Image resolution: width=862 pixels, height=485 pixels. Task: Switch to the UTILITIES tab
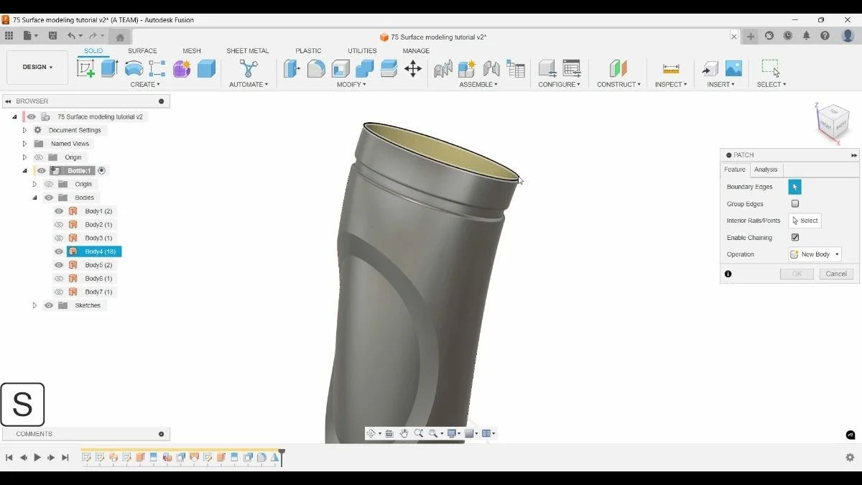point(362,51)
